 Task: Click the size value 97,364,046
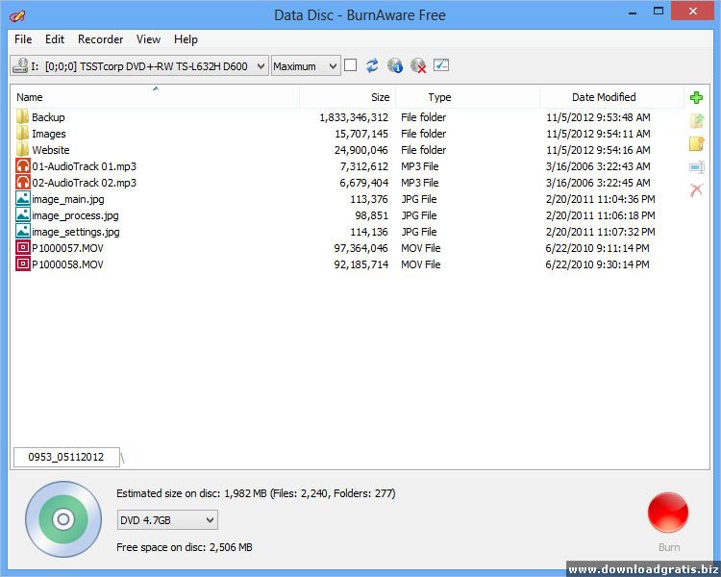tap(360, 247)
